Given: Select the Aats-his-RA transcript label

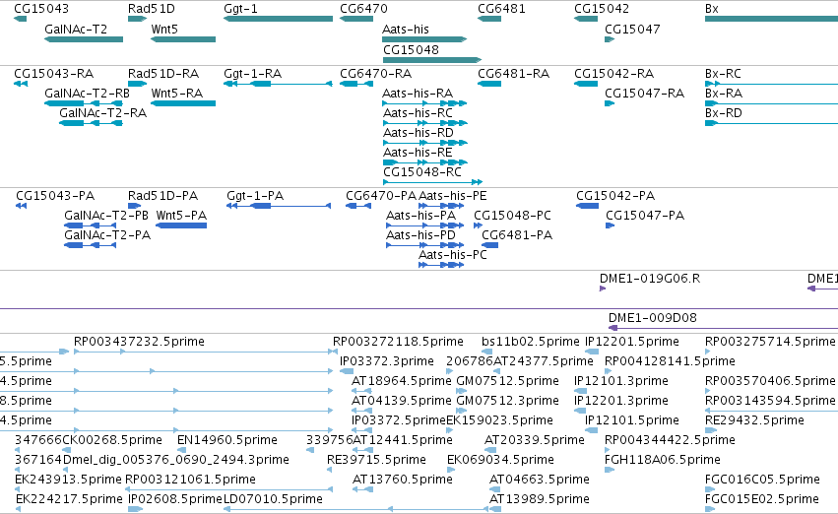Looking at the screenshot, I should [x=418, y=93].
